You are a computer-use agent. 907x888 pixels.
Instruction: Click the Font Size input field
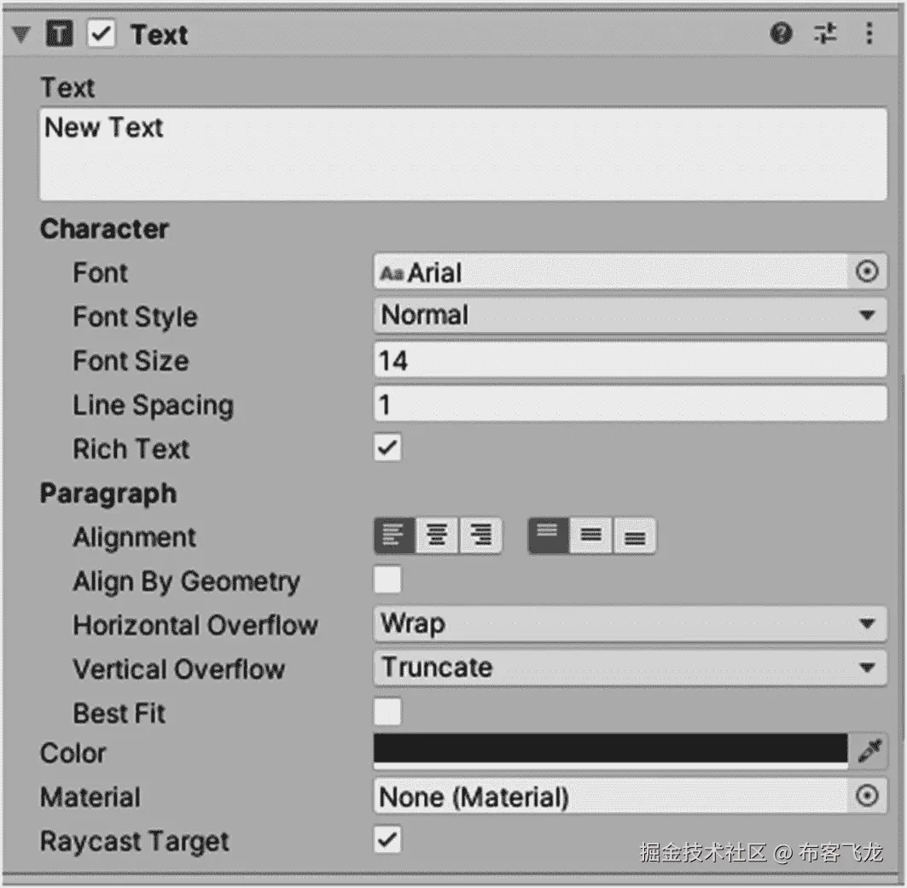pyautogui.click(x=630, y=360)
